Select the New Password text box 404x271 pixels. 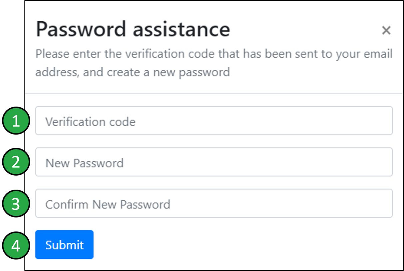pos(214,162)
